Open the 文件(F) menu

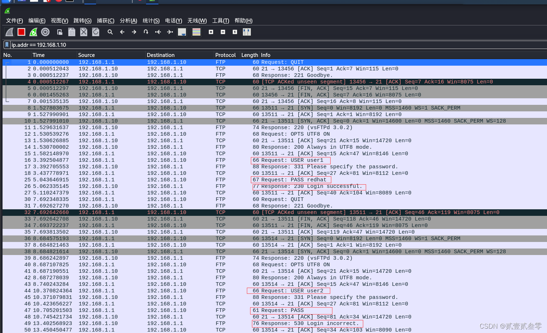[x=14, y=21]
